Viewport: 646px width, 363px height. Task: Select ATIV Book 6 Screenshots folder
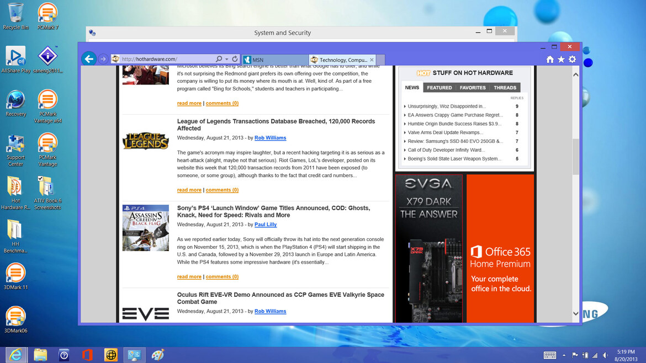point(47,194)
